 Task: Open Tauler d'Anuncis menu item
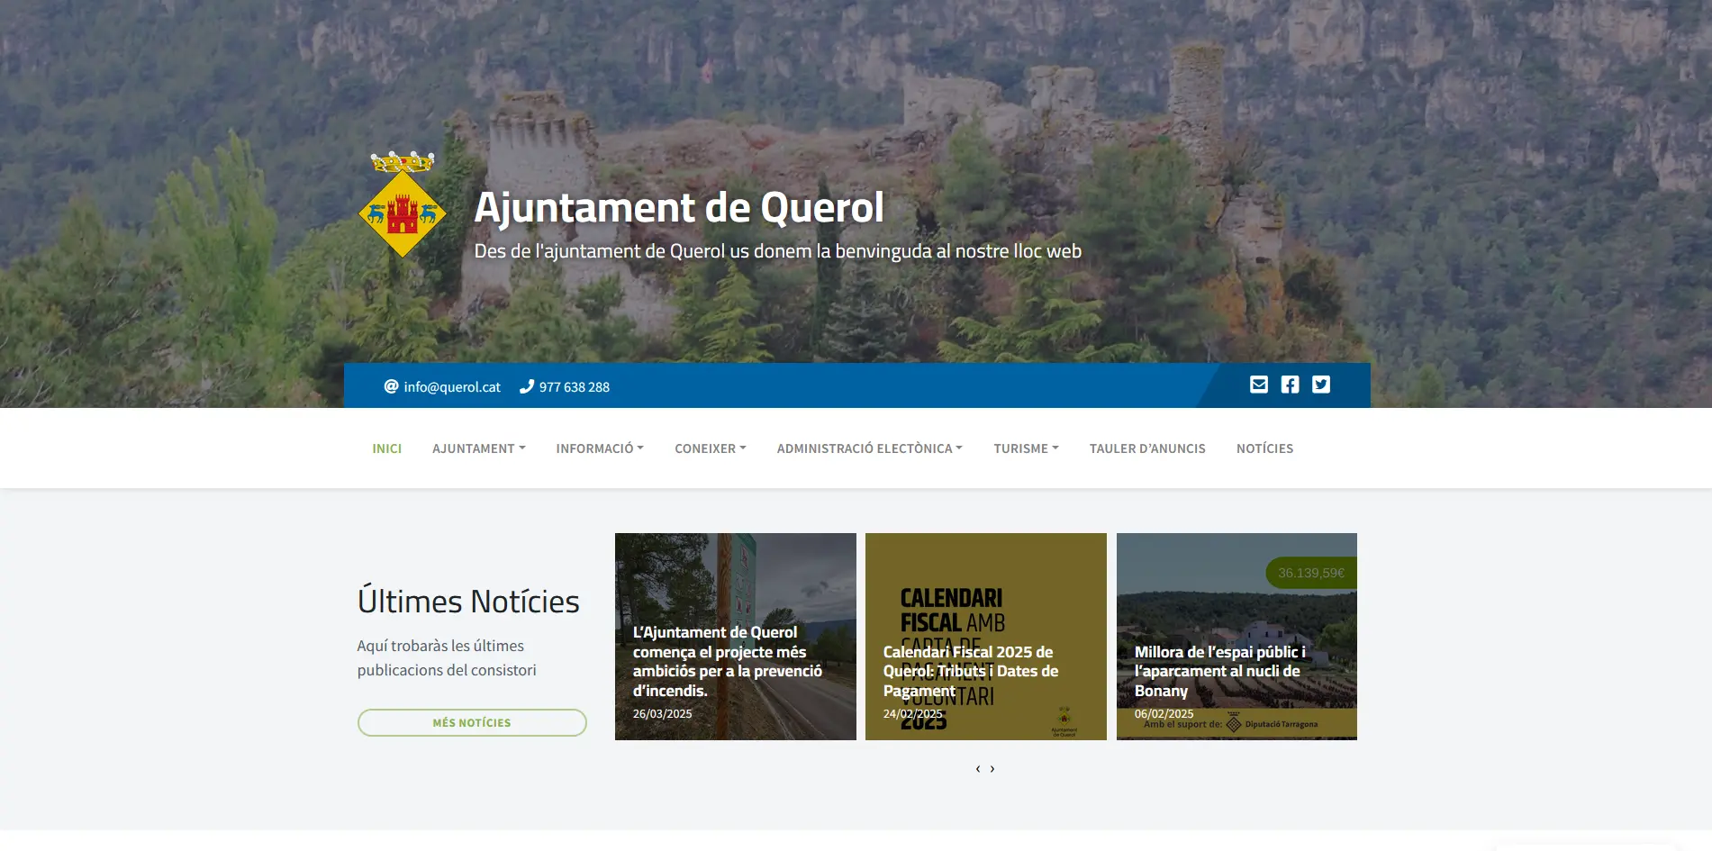pos(1146,448)
